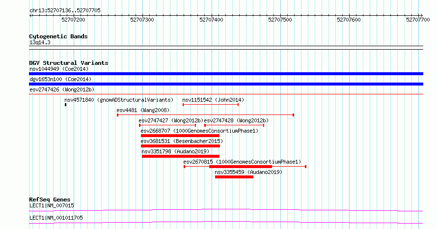Click the esv2747426 (Wong2012b) label
Screen dimensions: 437x229
point(62,89)
